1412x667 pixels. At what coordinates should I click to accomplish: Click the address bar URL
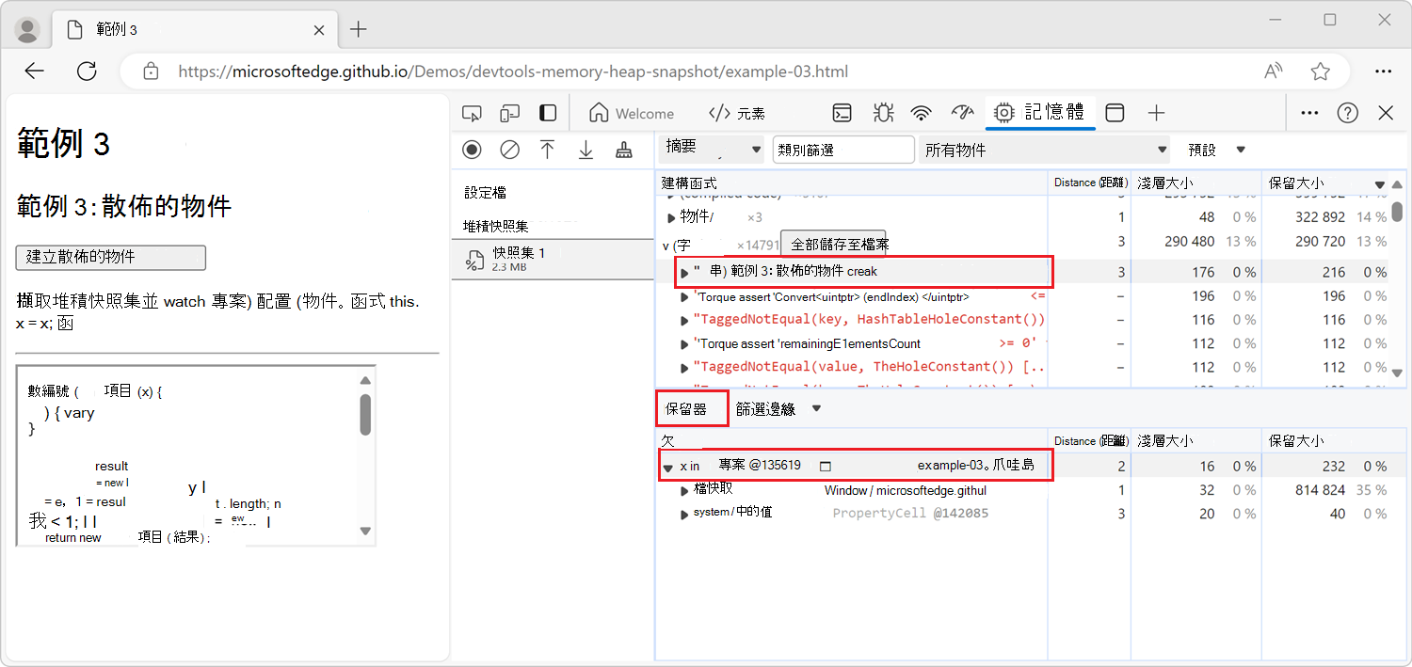point(513,71)
